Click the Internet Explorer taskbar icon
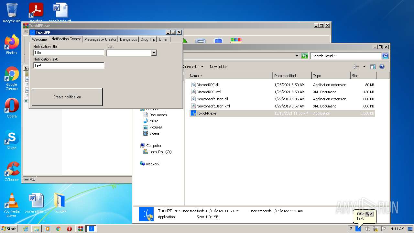 26,229
